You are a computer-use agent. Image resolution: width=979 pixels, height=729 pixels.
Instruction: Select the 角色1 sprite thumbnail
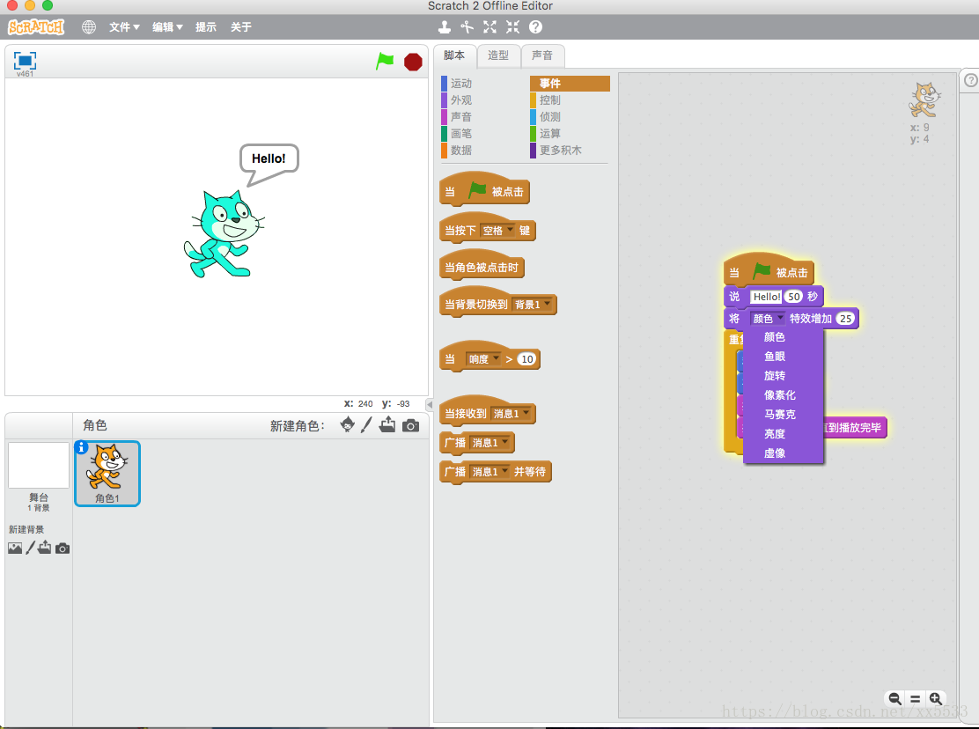pyautogui.click(x=107, y=473)
